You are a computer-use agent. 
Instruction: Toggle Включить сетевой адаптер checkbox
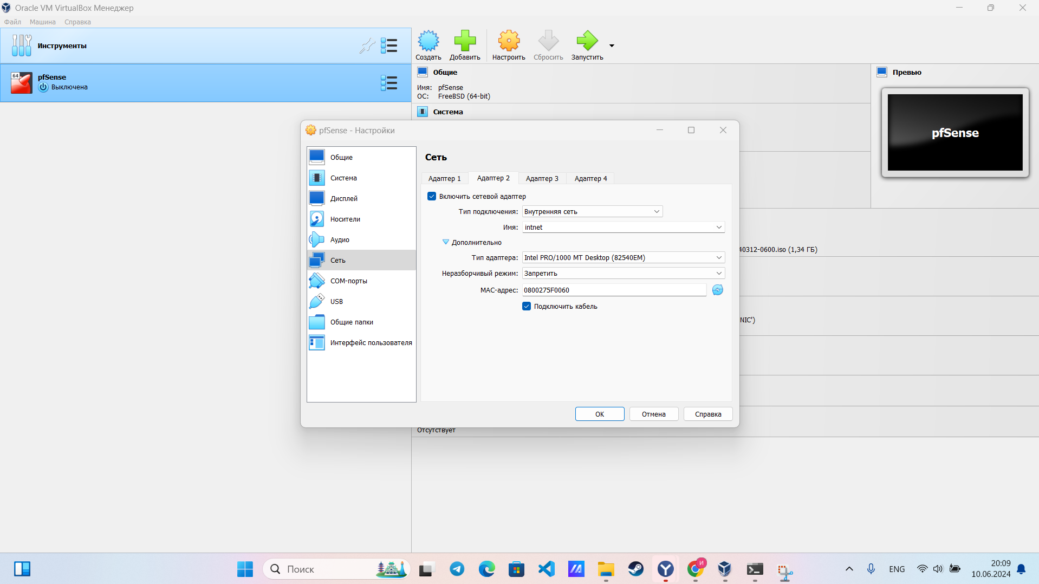coord(432,196)
